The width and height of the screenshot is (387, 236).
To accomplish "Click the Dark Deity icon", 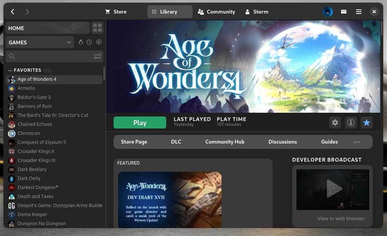I will pyautogui.click(x=12, y=179).
